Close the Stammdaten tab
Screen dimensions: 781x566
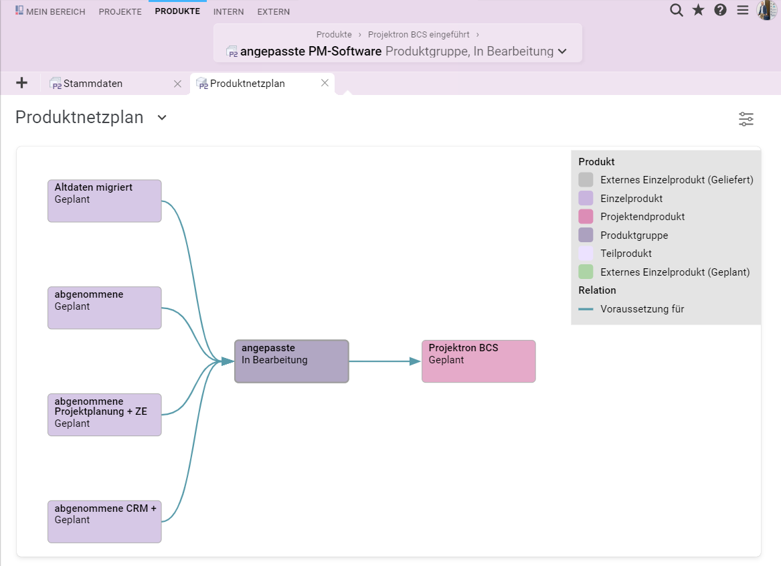coord(177,84)
